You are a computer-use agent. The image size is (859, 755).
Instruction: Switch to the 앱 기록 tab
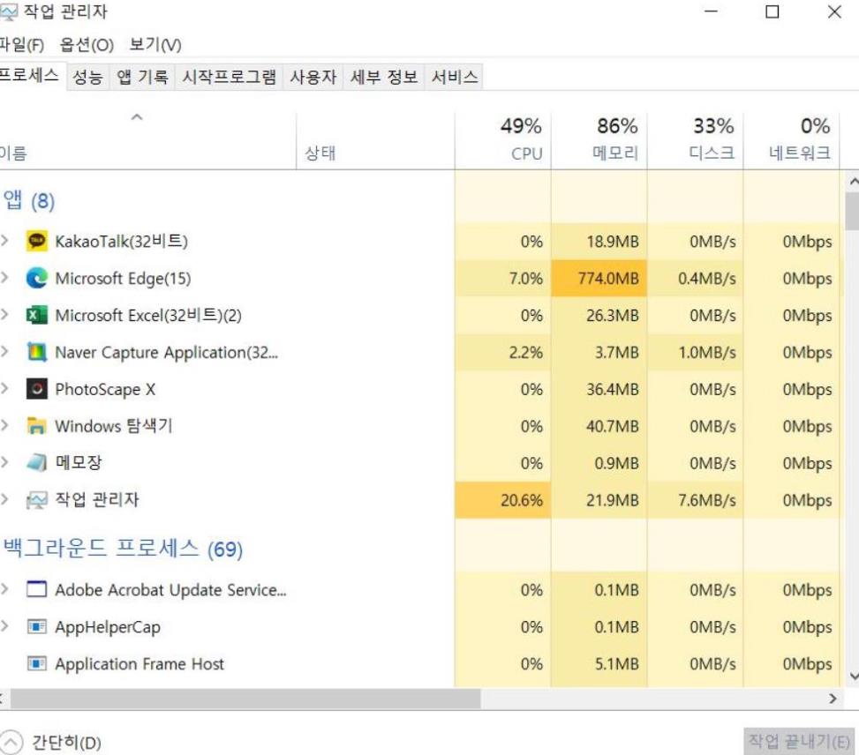(142, 77)
